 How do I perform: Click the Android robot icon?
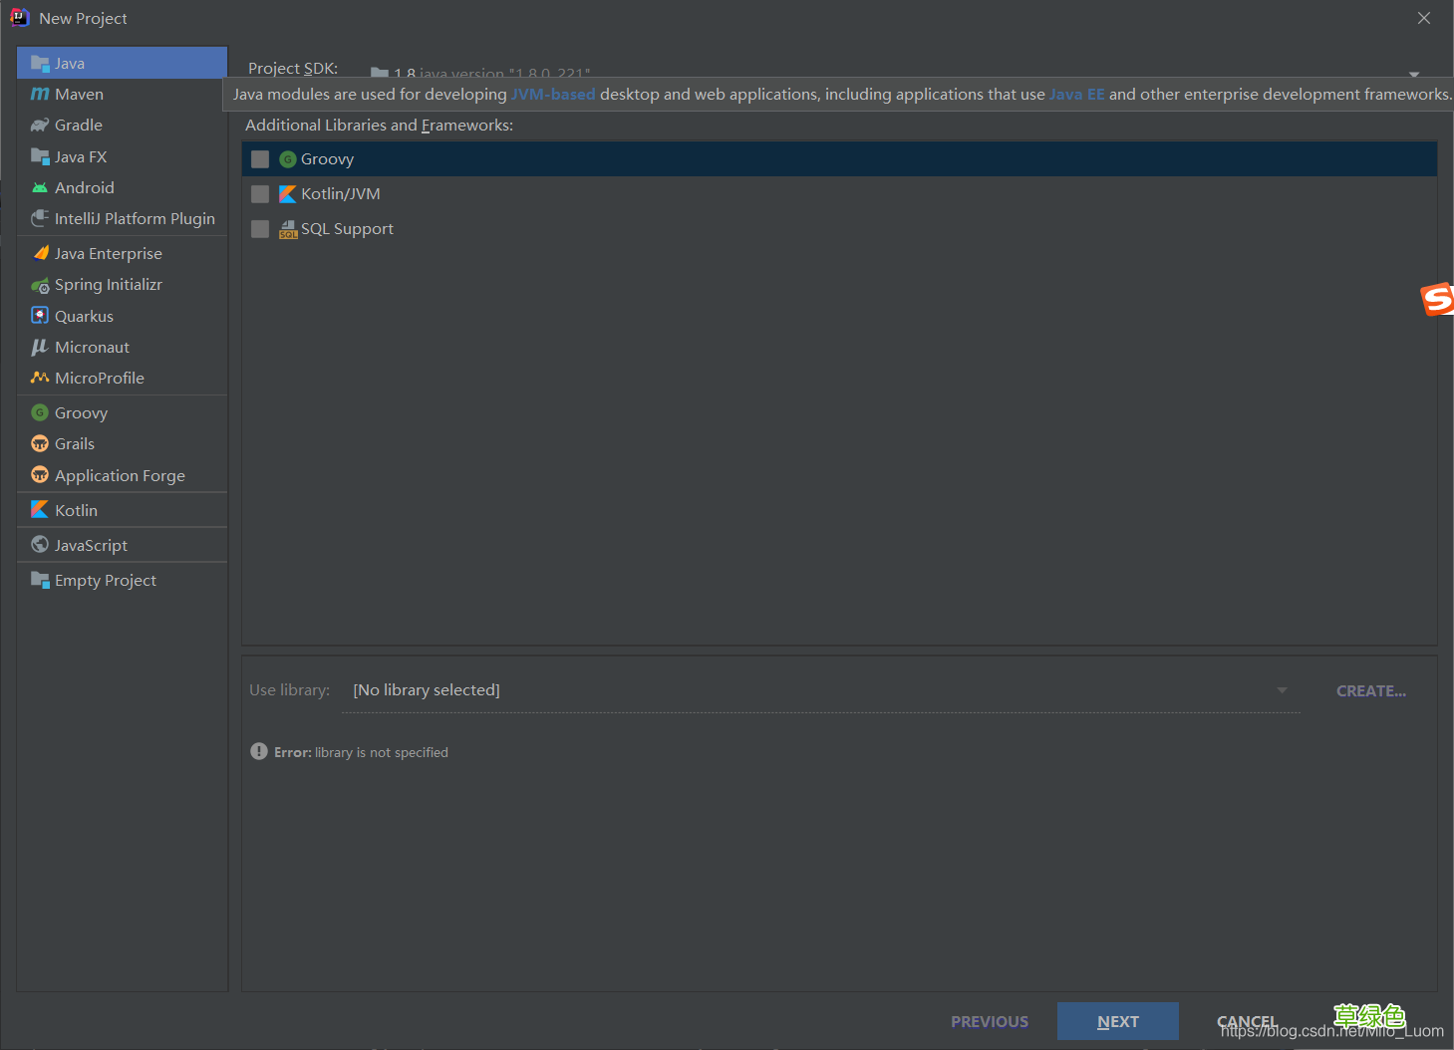40,187
